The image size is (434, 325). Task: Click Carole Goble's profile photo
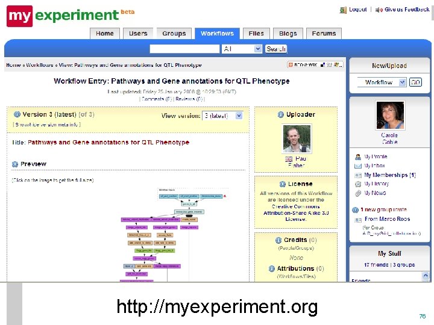pos(390,115)
